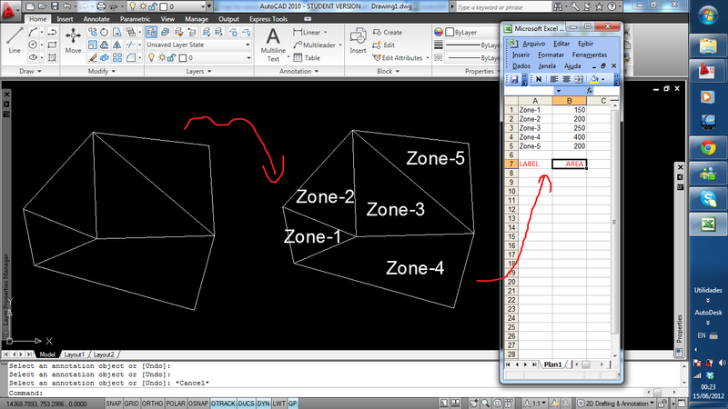Open the Excel Arquivo menu
Viewport: 728px width, 409px height.
533,44
